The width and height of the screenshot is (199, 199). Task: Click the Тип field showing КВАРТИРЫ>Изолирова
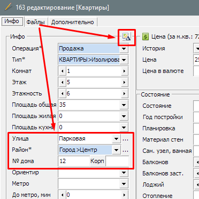click(89, 60)
